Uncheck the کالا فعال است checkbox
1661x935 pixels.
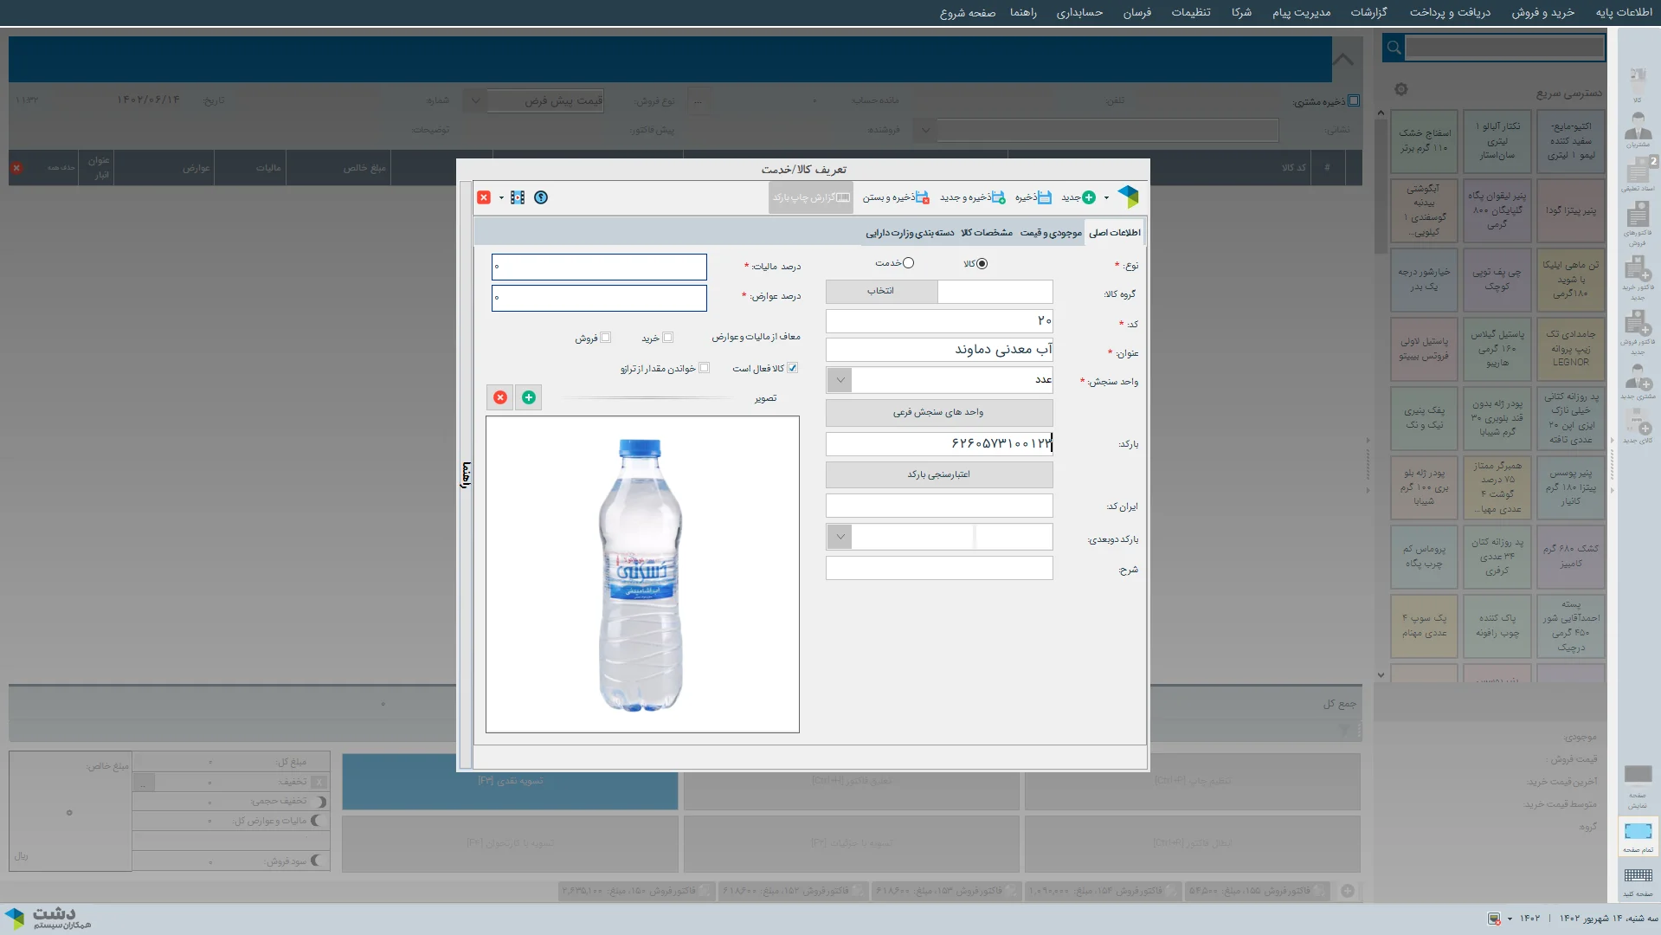(x=792, y=368)
